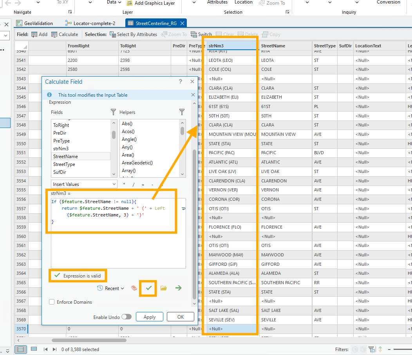Image resolution: width=412 pixels, height=355 pixels.
Task: Check the Enforce Domains checkbox
Action: click(52, 302)
